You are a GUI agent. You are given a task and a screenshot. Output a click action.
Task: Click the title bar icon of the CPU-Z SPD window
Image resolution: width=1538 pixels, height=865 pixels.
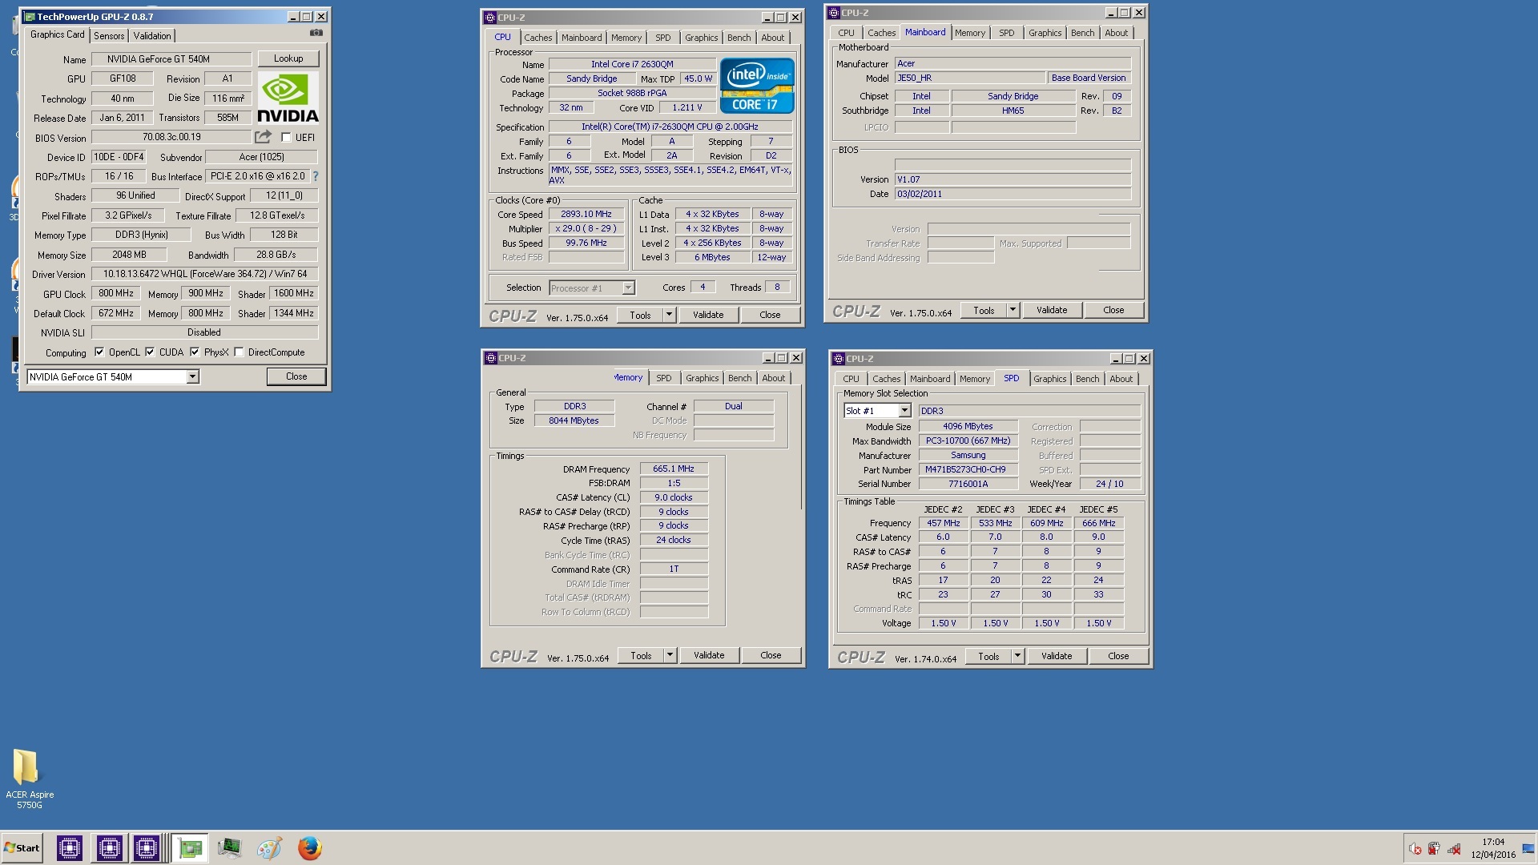point(839,359)
